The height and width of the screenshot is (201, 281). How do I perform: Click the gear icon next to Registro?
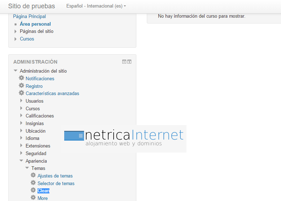point(21,86)
